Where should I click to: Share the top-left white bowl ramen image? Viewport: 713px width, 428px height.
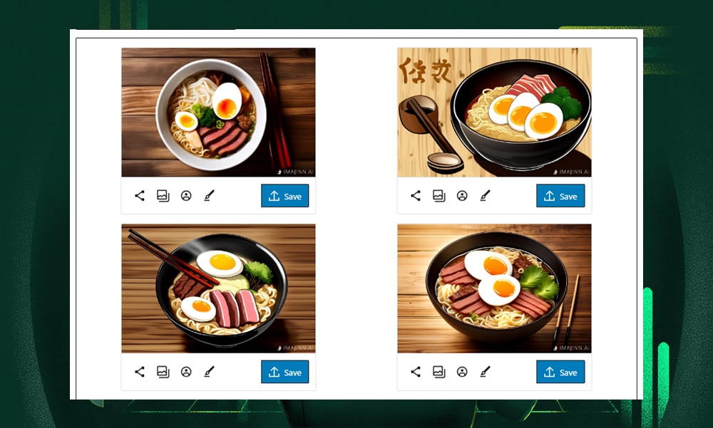point(140,196)
